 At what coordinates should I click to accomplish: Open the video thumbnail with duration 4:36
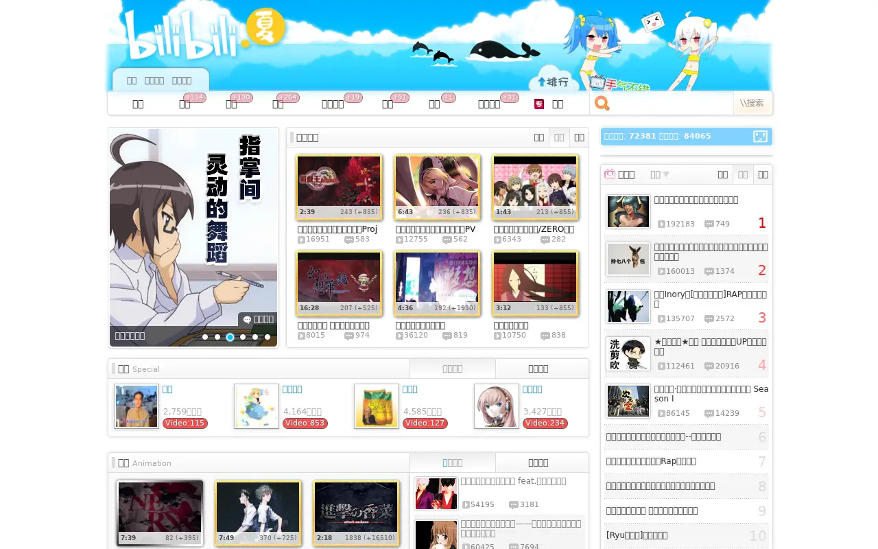(437, 283)
